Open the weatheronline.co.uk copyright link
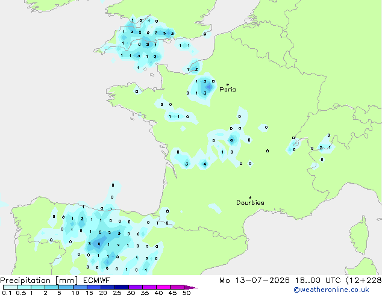 click(x=331, y=290)
